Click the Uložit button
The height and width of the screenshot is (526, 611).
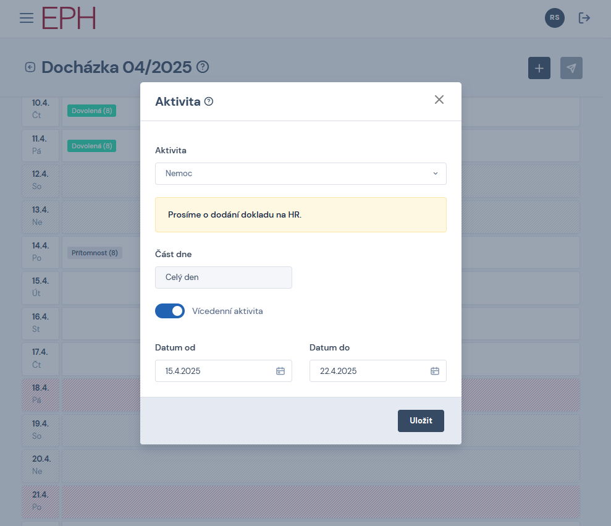[x=420, y=421]
